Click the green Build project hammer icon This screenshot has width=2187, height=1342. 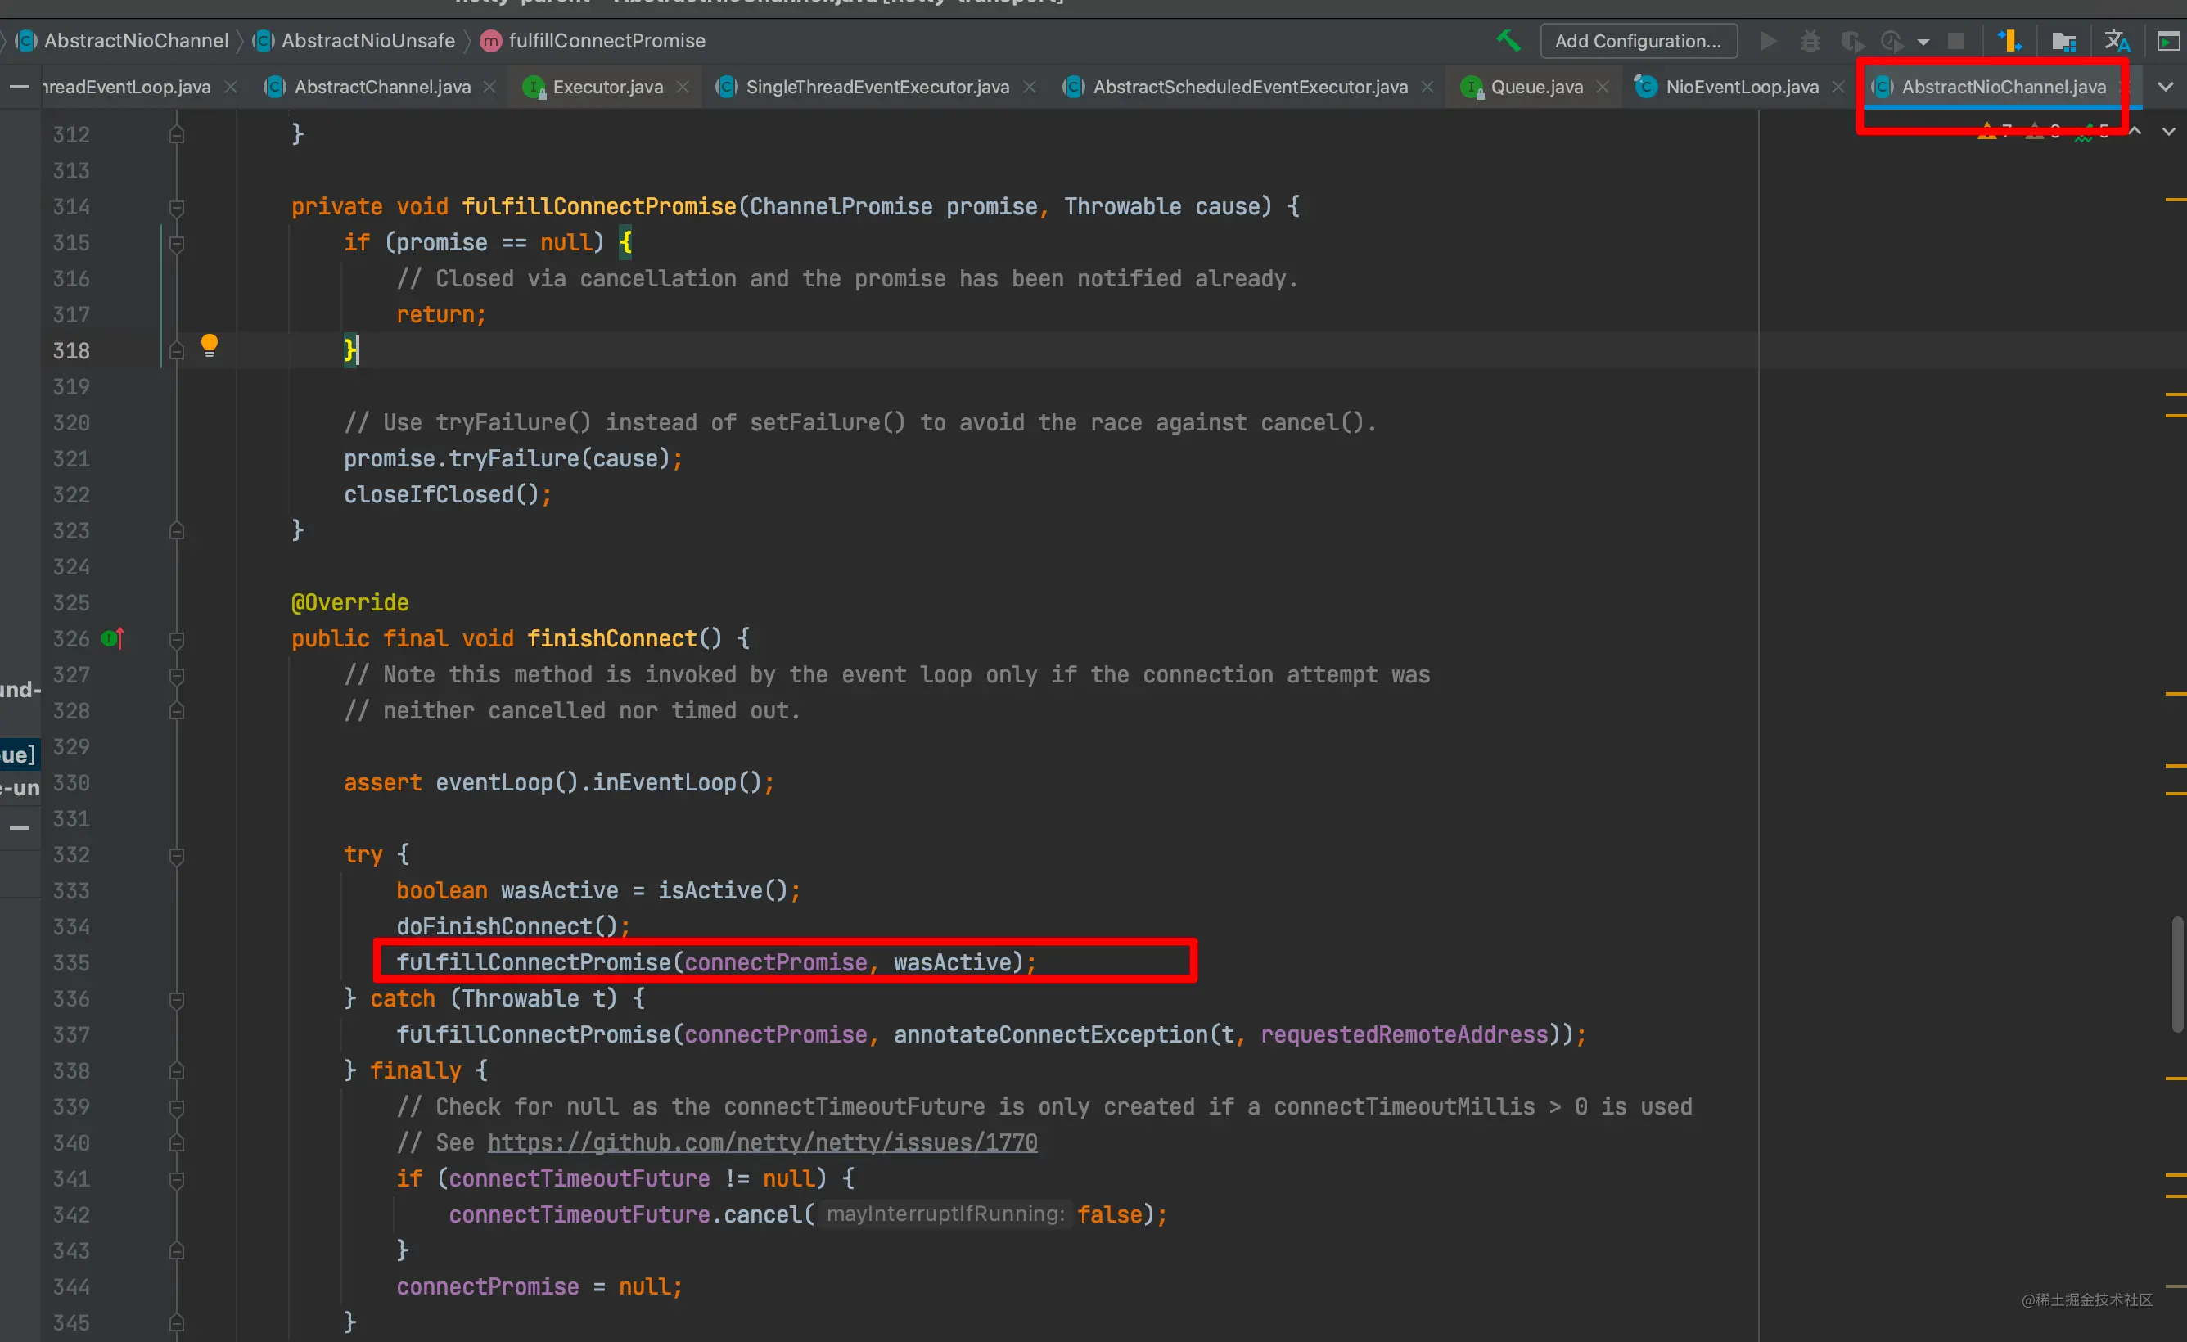(1508, 41)
